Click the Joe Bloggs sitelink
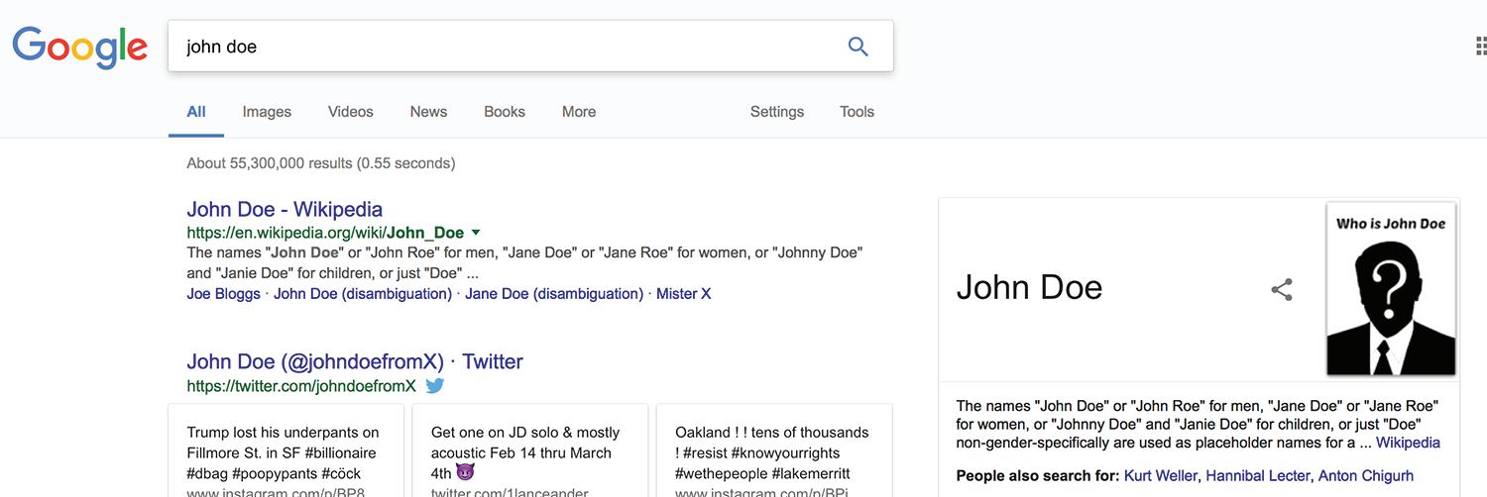Screen dimensions: 1487x497 223,294
